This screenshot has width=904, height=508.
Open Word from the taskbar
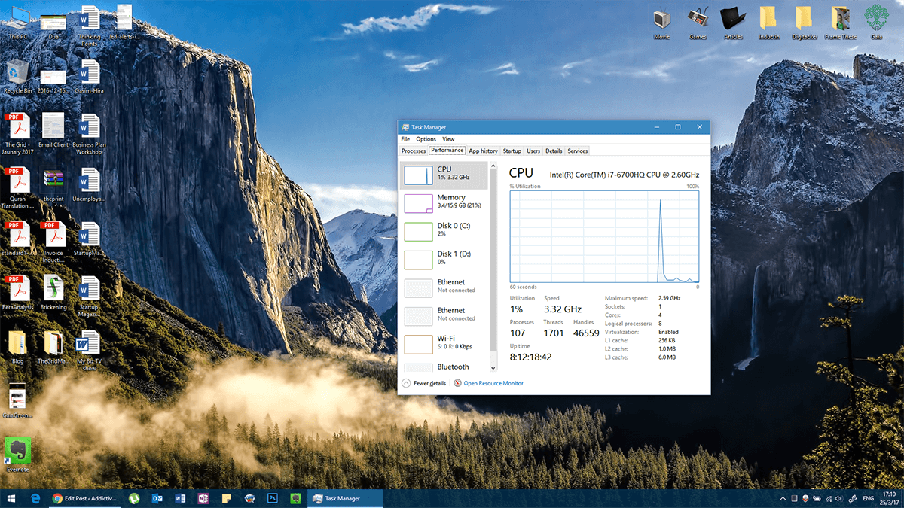click(x=179, y=498)
